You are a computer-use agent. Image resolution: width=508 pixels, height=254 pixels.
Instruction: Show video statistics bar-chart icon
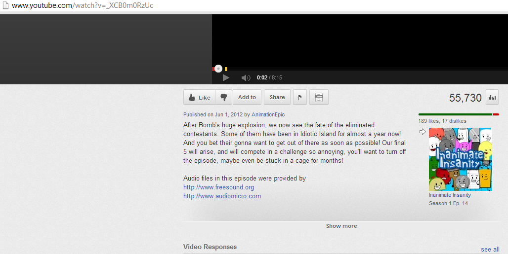pyautogui.click(x=492, y=98)
